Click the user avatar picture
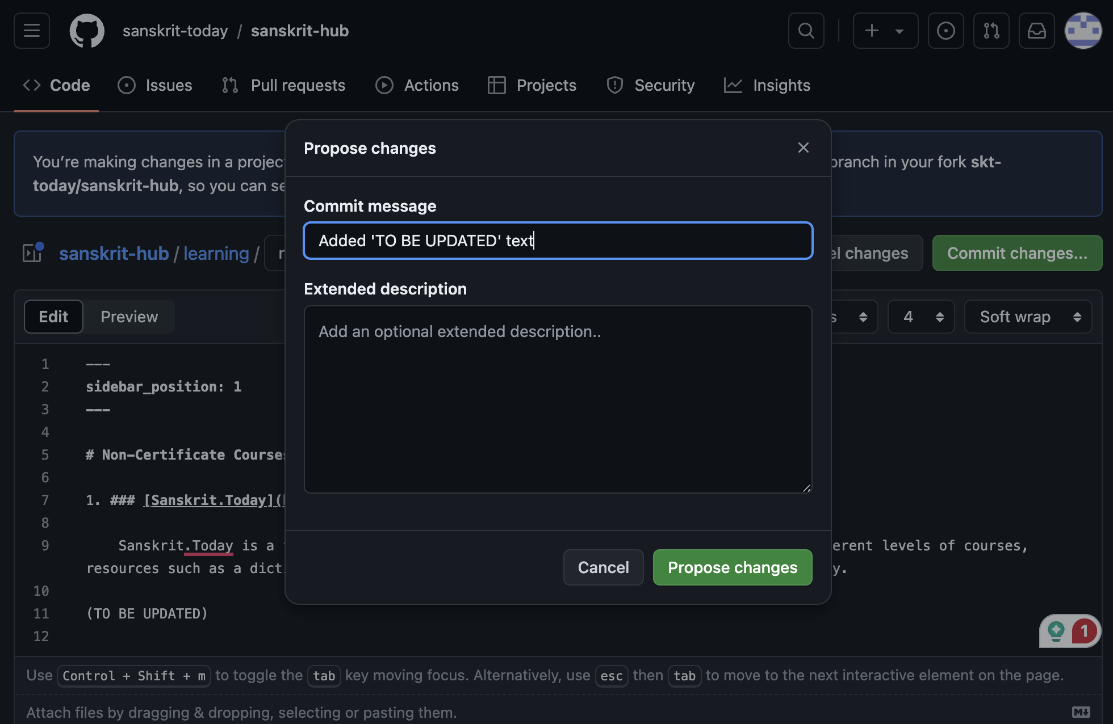 [1083, 31]
